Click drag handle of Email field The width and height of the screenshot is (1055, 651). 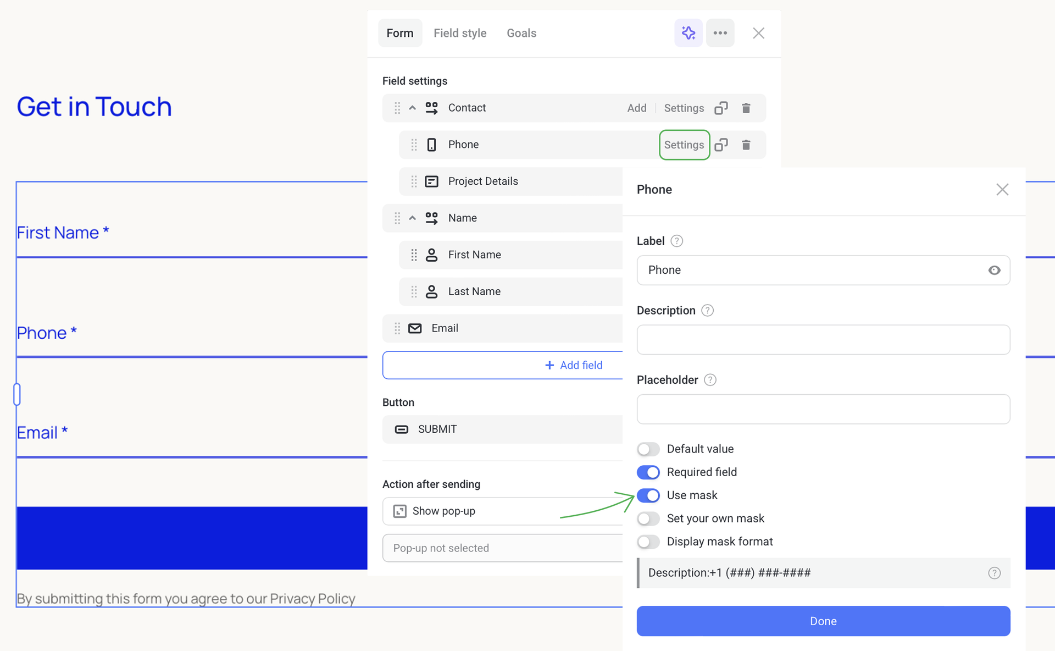(x=397, y=328)
